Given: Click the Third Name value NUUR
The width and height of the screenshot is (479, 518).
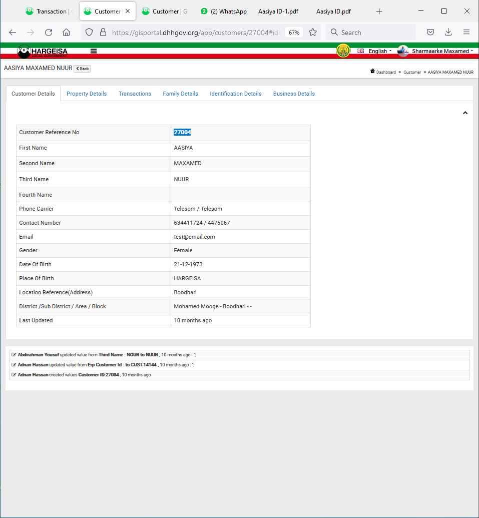Looking at the screenshot, I should 181,179.
